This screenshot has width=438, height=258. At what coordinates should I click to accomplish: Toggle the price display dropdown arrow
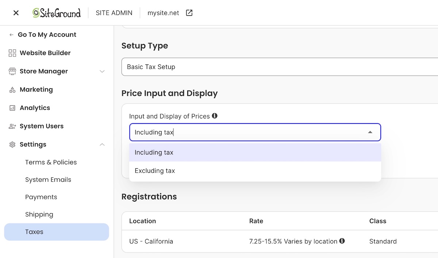click(x=370, y=132)
